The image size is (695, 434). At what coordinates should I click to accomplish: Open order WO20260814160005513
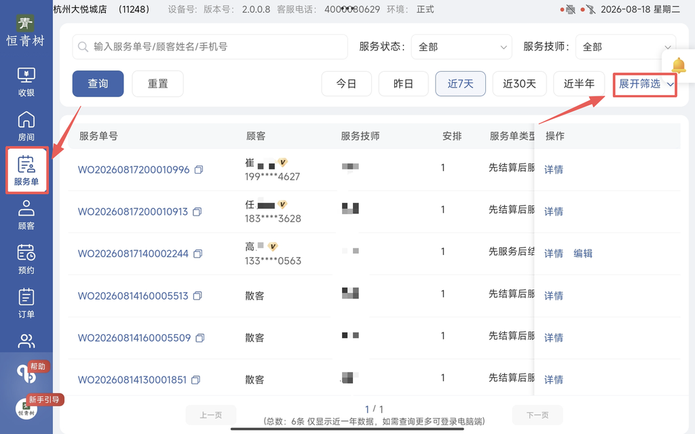[x=133, y=296]
